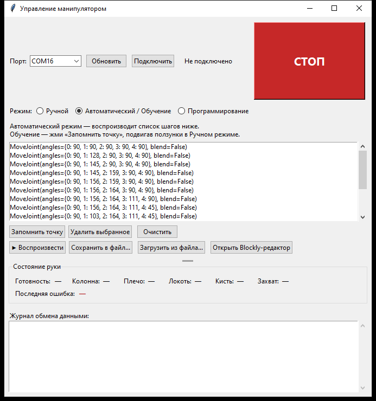The height and width of the screenshot is (401, 376).
Task: Click the journal log scrollbar down arrow
Action: coord(362,387)
